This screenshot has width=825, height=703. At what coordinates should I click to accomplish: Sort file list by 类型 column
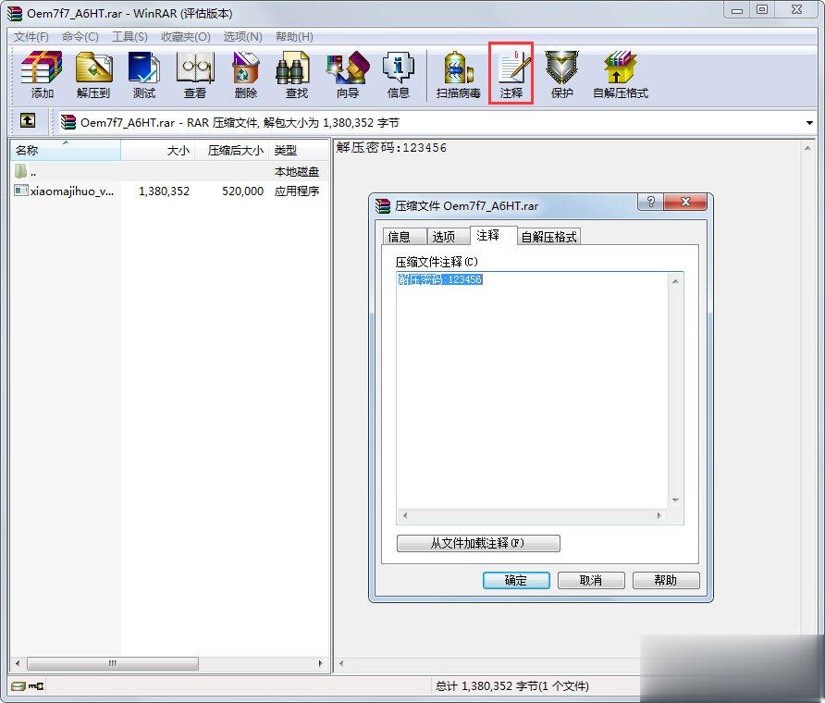pyautogui.click(x=299, y=151)
